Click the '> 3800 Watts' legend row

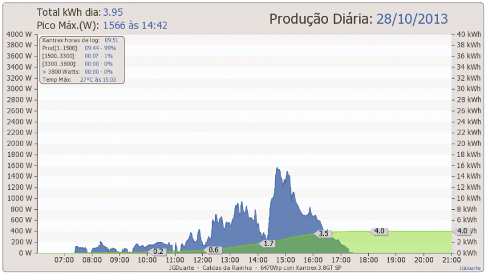pyautogui.click(x=78, y=72)
